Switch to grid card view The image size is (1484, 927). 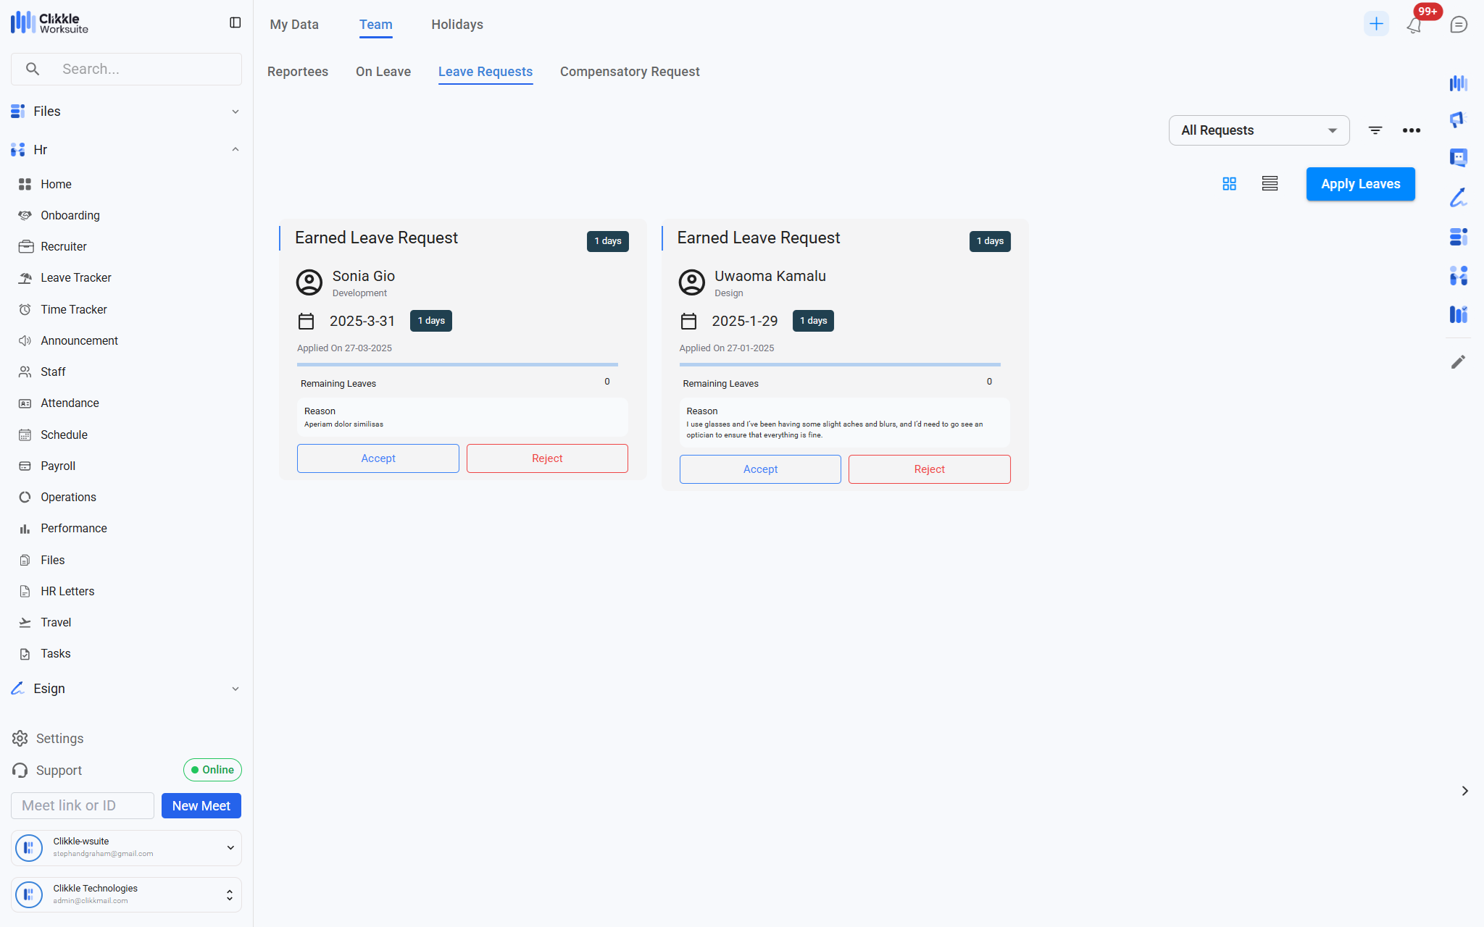[x=1229, y=184]
